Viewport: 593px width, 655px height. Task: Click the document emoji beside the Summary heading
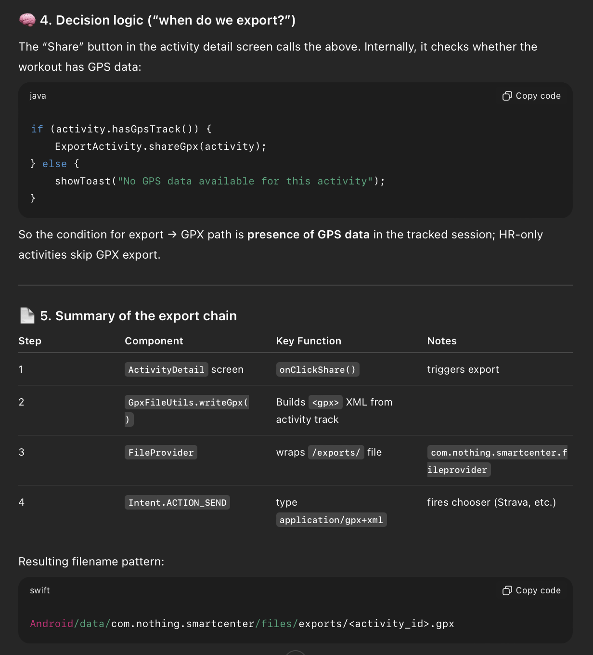[x=27, y=315]
